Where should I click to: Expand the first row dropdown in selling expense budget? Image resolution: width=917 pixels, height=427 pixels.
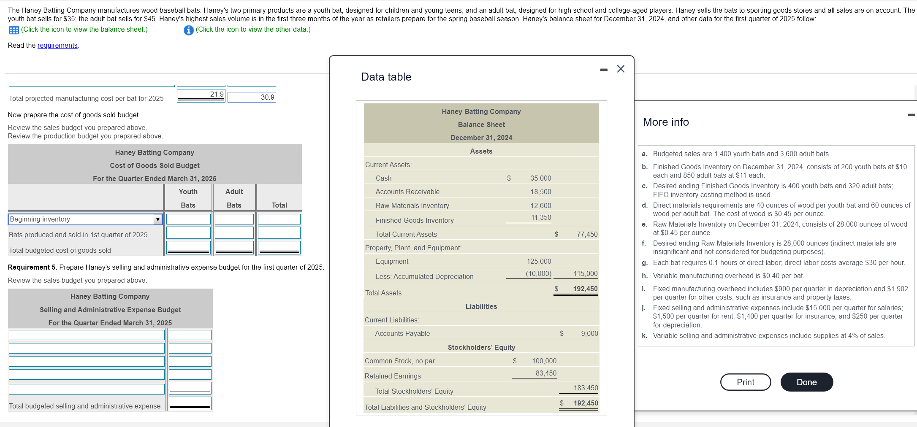pos(86,335)
